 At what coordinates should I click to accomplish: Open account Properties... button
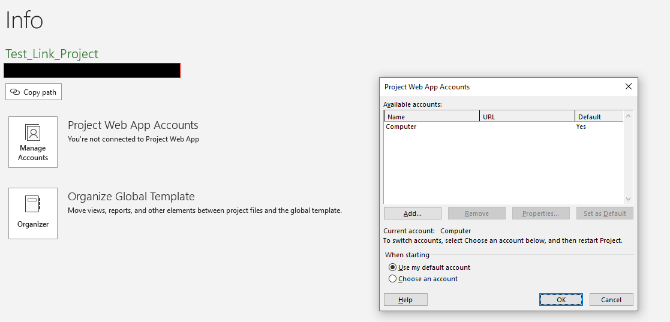tap(541, 213)
